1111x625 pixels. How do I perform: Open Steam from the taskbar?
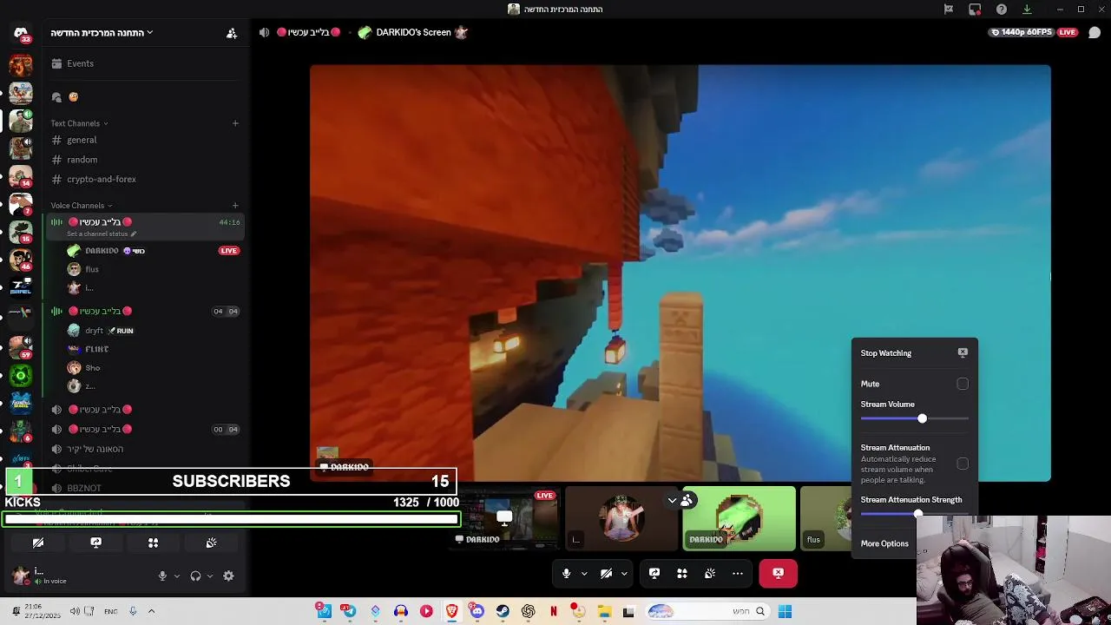(x=503, y=611)
